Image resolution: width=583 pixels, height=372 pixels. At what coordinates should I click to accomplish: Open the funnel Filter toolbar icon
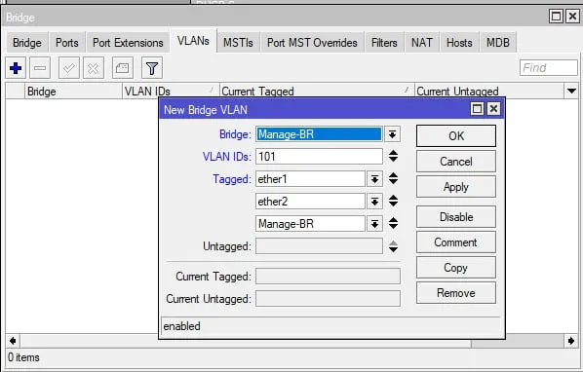[152, 68]
